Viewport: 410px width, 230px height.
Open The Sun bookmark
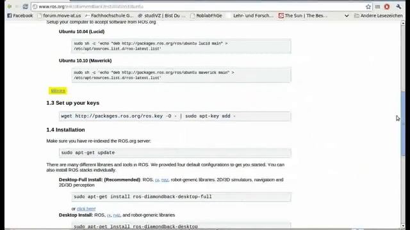pos(303,15)
